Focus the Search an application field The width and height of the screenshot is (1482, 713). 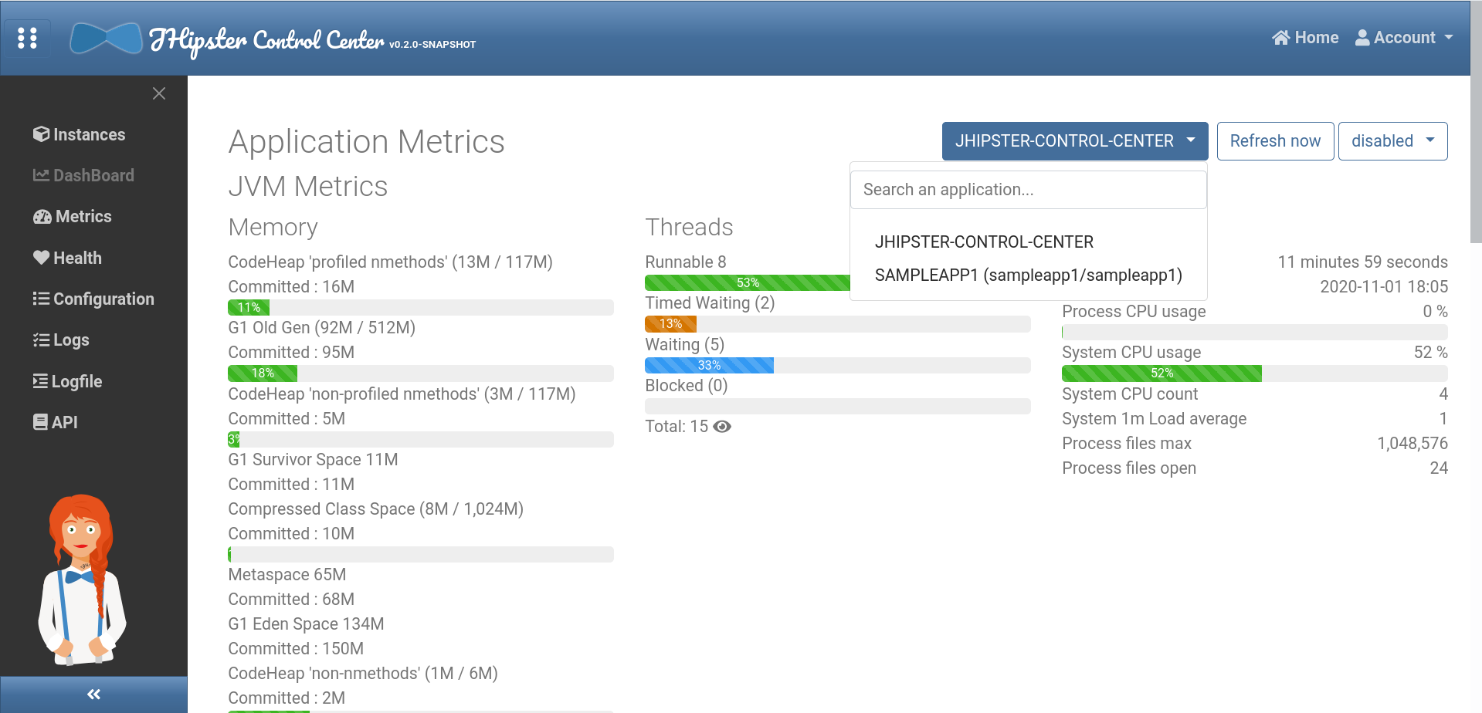coord(1028,190)
